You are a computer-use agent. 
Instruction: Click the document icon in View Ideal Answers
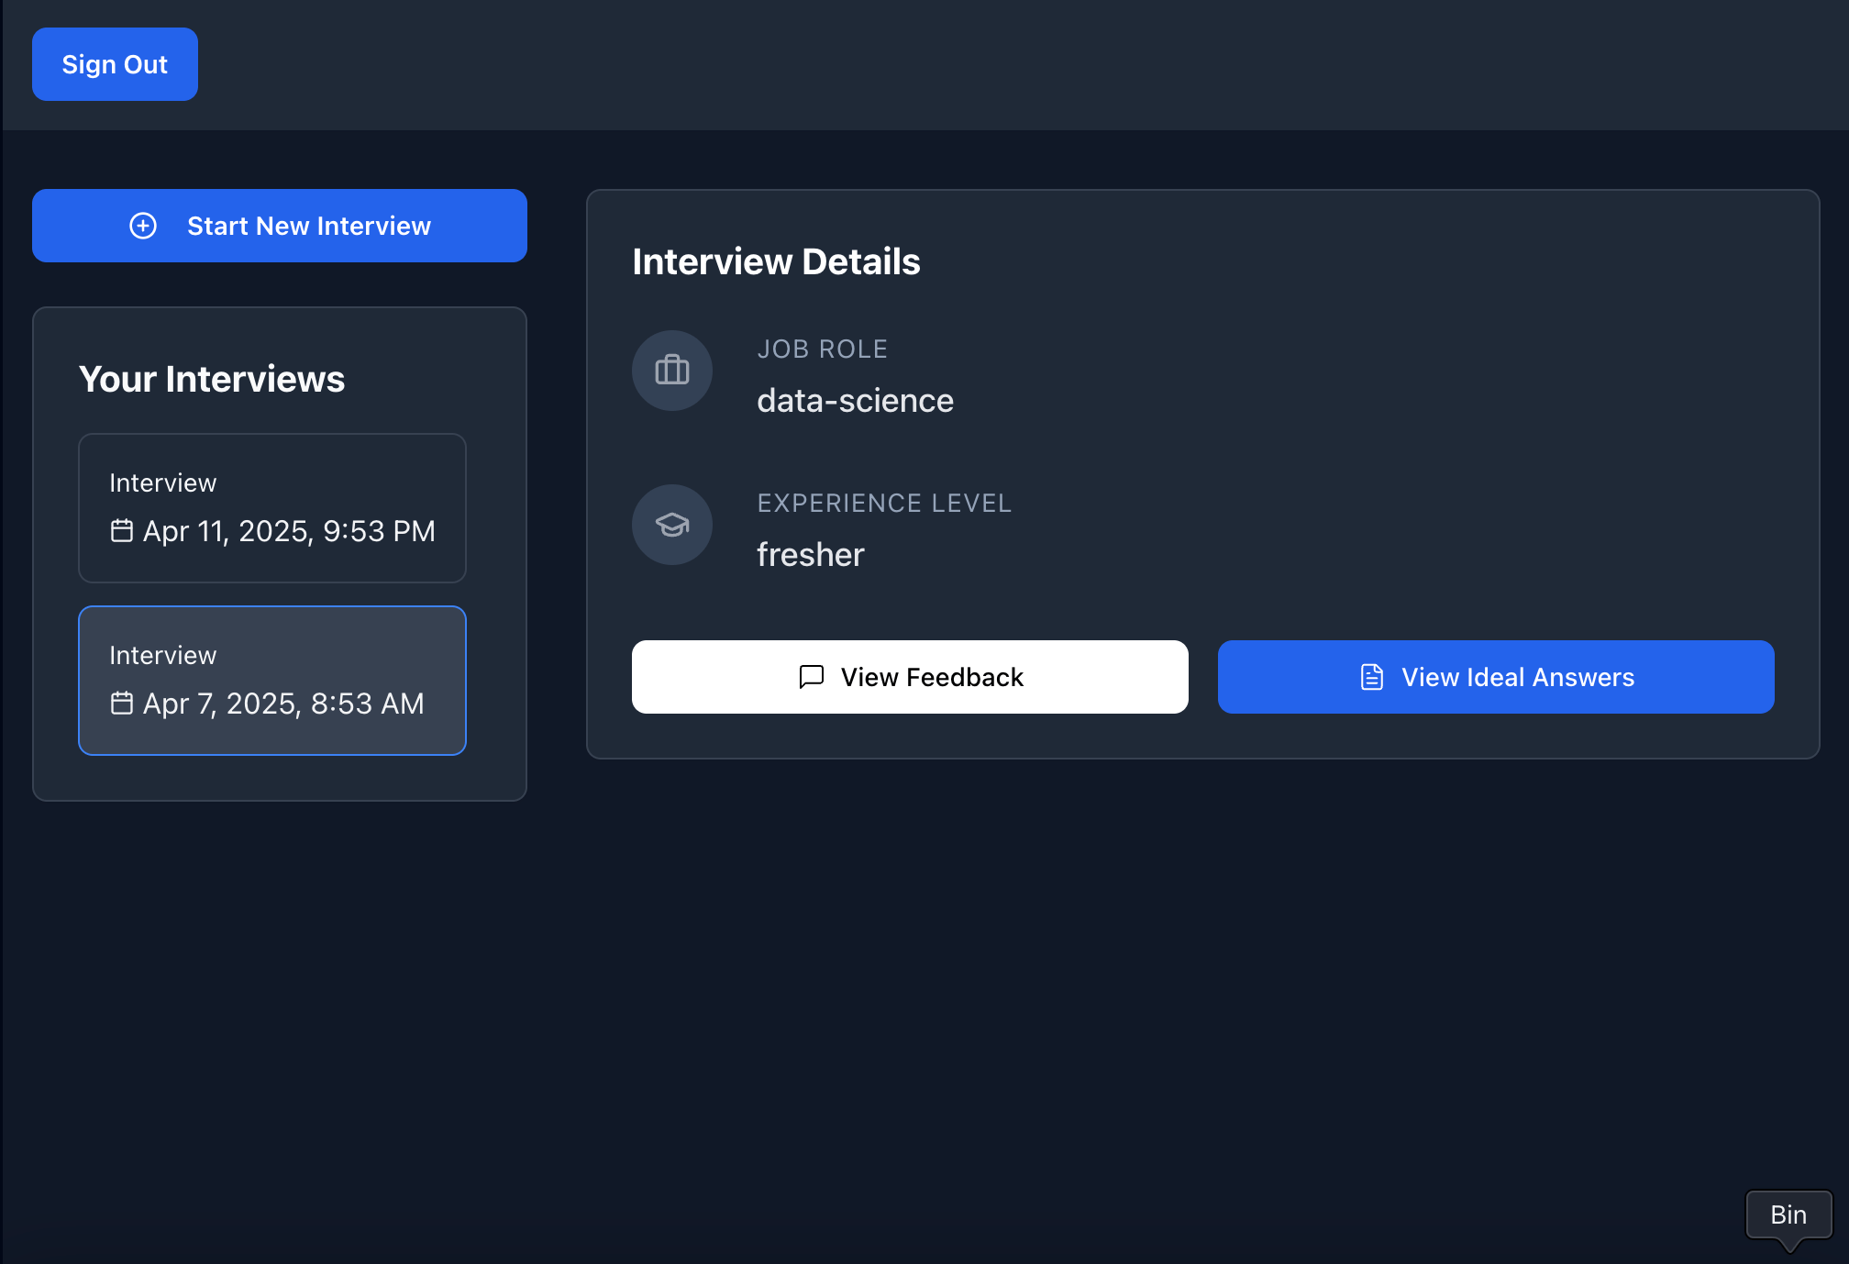tap(1372, 677)
